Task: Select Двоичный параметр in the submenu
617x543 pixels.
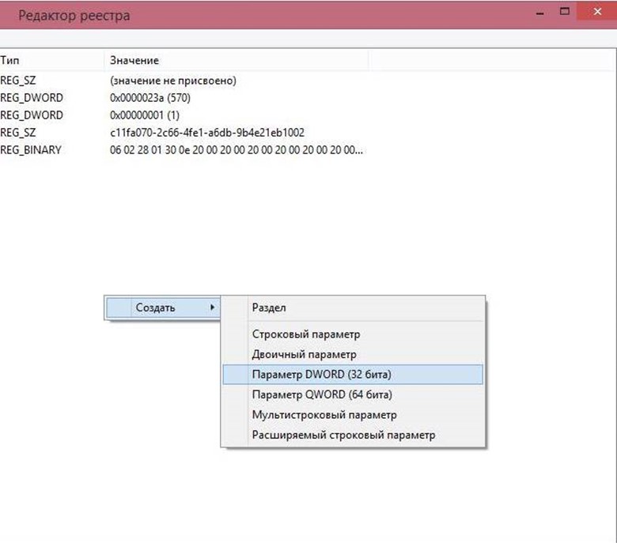Action: (x=304, y=355)
